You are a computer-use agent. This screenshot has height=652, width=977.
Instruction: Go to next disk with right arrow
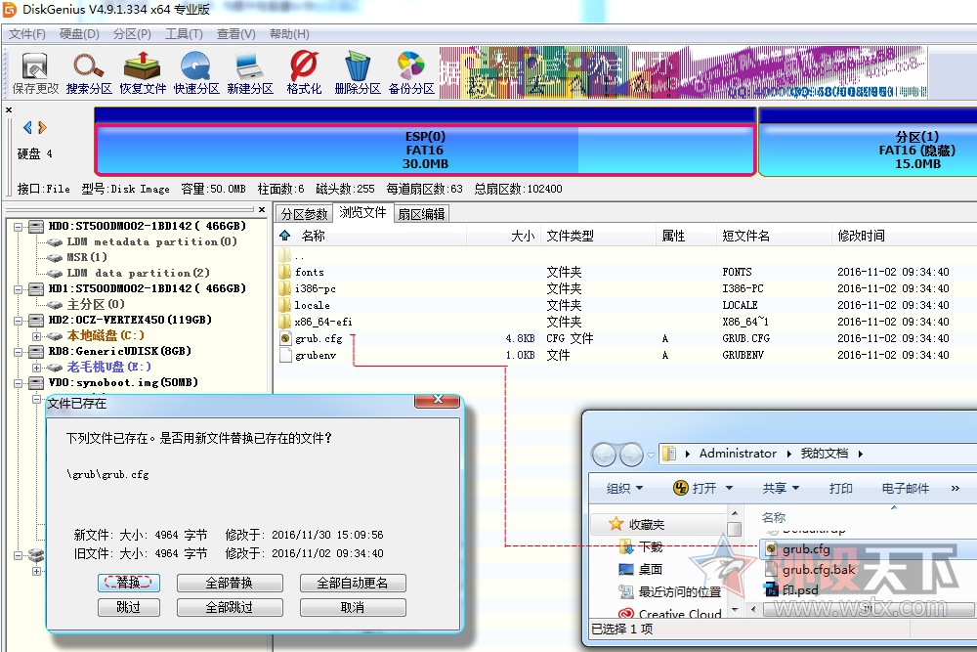[42, 128]
